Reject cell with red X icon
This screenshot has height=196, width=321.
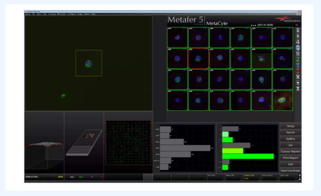[298, 71]
